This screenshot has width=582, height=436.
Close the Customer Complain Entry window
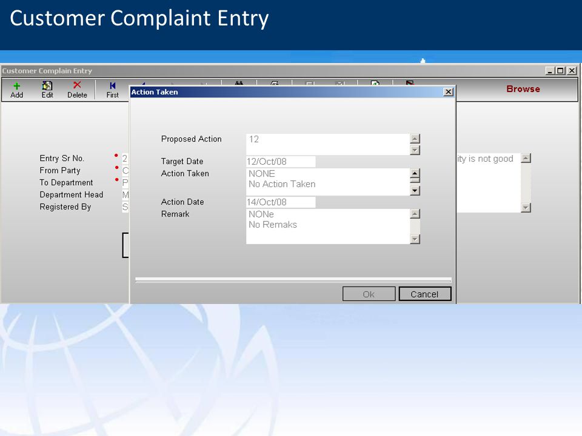click(572, 70)
